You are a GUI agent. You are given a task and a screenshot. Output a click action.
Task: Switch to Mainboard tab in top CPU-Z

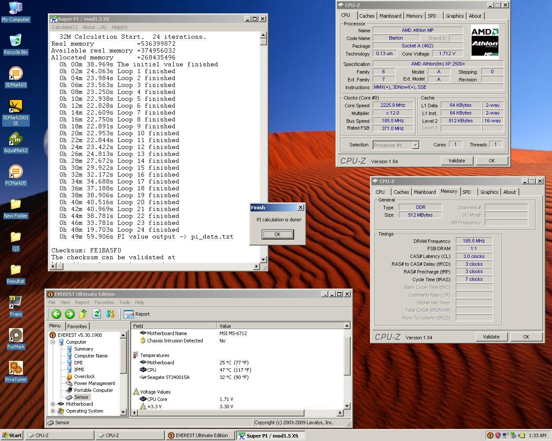[390, 16]
